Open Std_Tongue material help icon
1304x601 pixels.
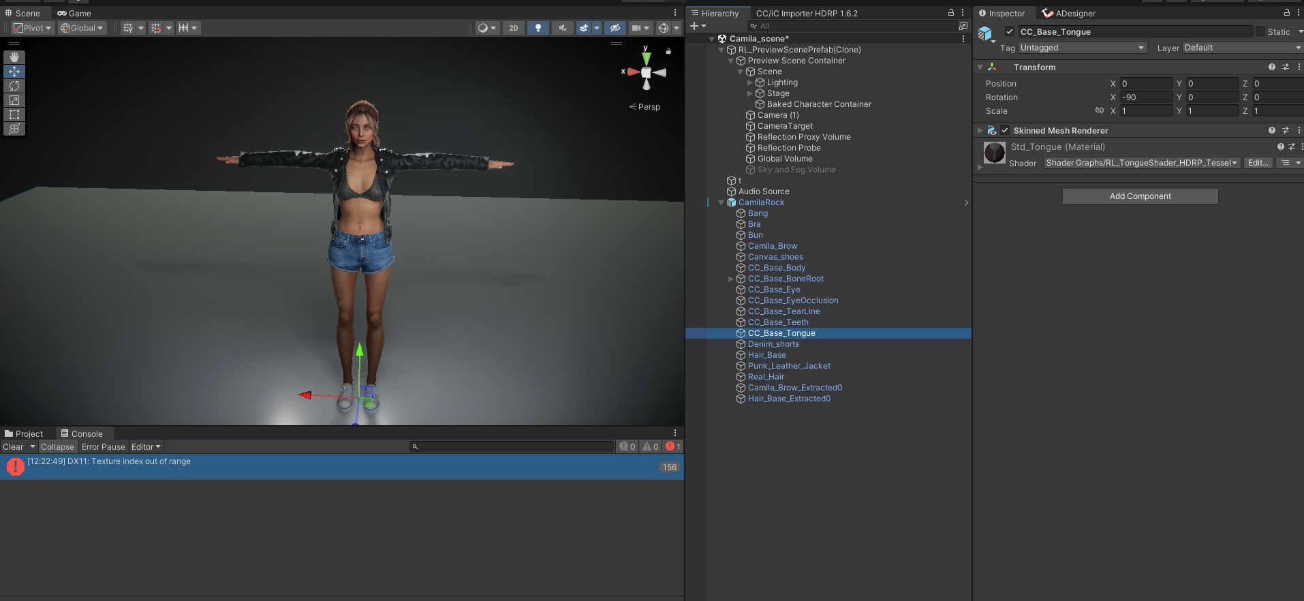click(1281, 147)
